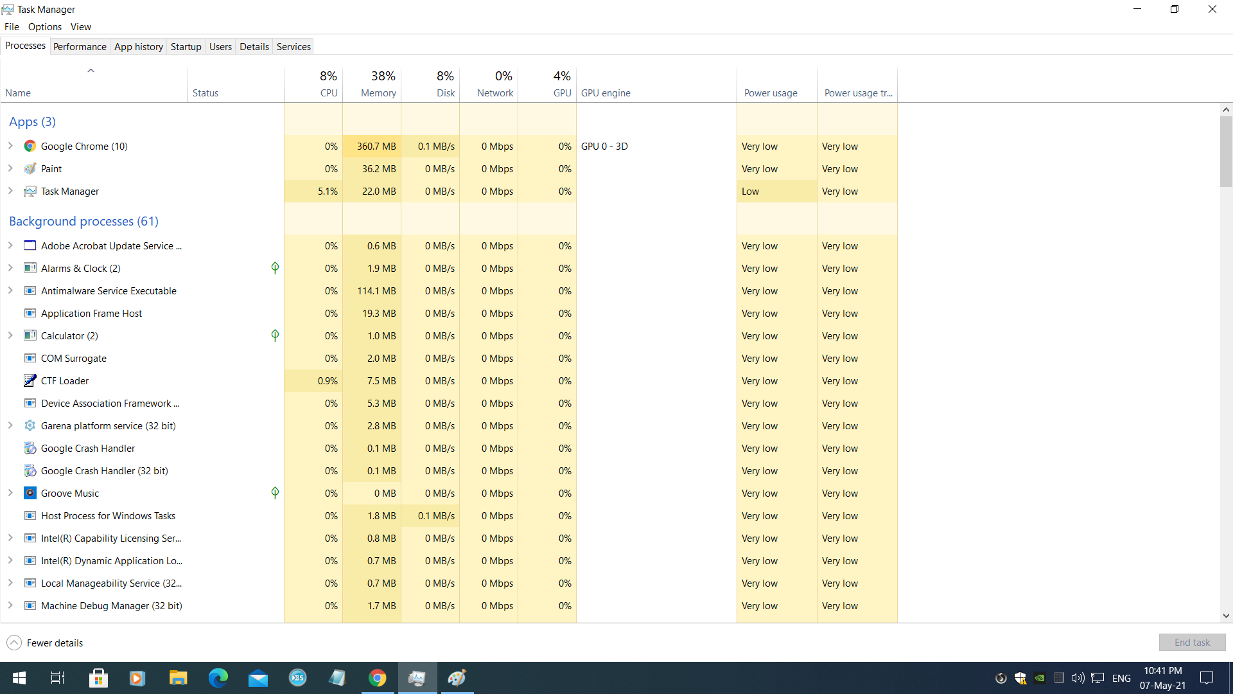
Task: Click the CTF Loader process icon
Action: tap(30, 381)
